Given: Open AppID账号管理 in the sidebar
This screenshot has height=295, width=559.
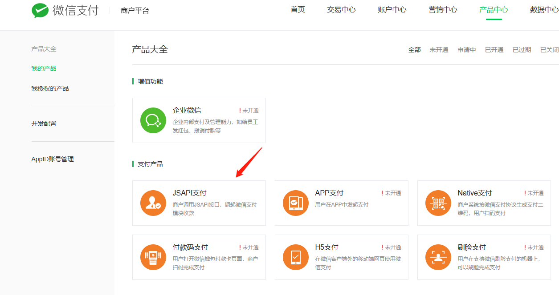Looking at the screenshot, I should (x=53, y=159).
